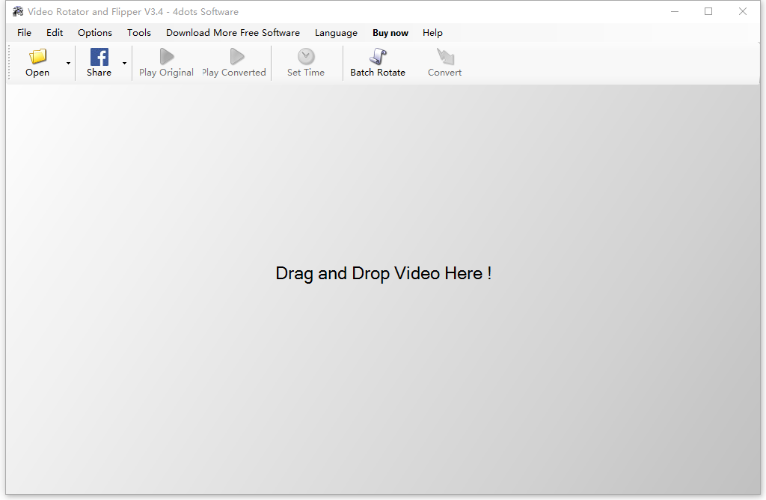Open the Edit menu
The height and width of the screenshot is (500, 766).
tap(55, 33)
